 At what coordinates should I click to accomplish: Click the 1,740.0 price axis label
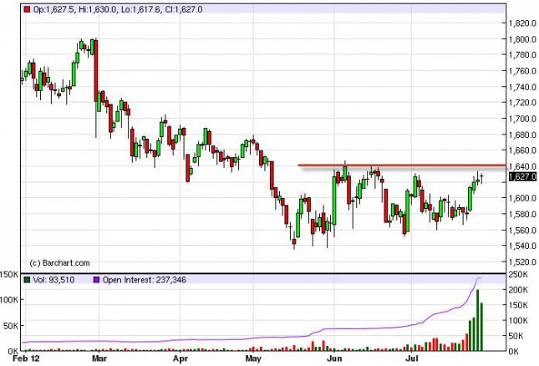tap(522, 87)
